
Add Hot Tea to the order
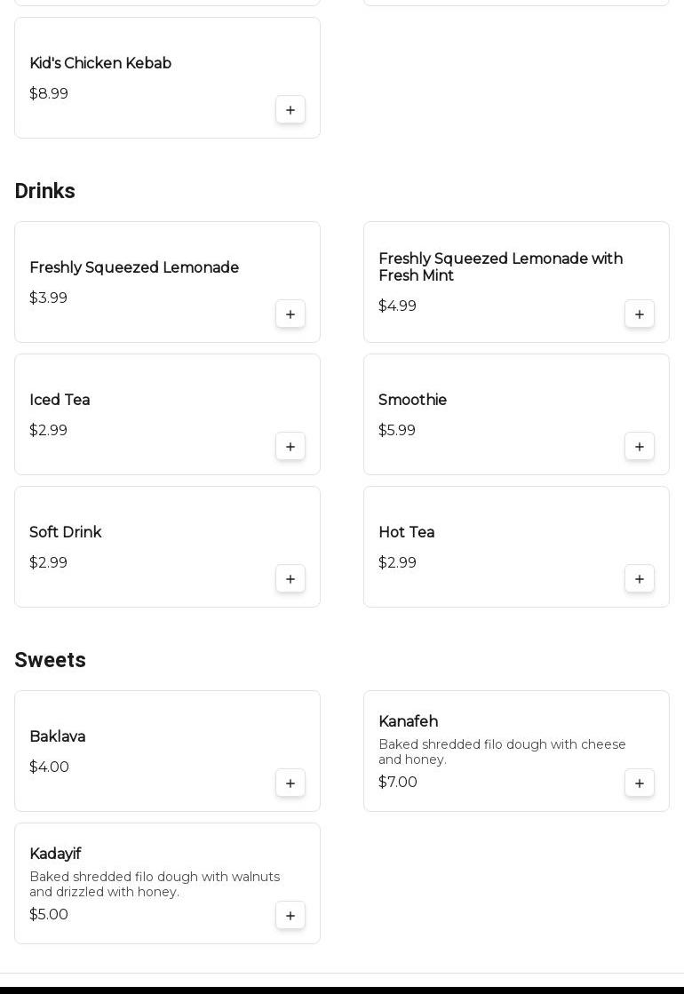pyautogui.click(x=640, y=579)
